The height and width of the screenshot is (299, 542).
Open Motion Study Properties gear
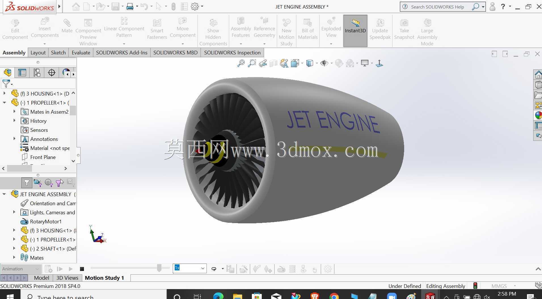328,269
